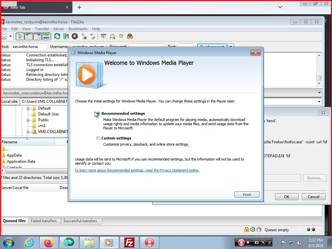Expand the Default folder in local tree
This screenshot has width=332, height=249.
(28, 109)
